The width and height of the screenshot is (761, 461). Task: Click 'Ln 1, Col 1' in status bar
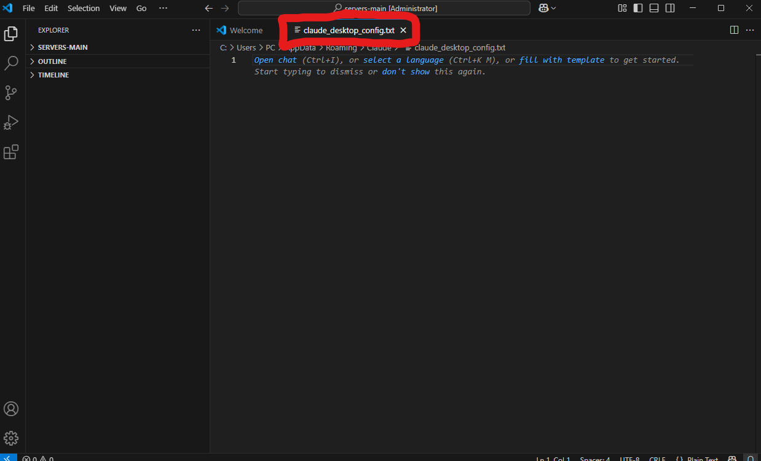pos(553,459)
